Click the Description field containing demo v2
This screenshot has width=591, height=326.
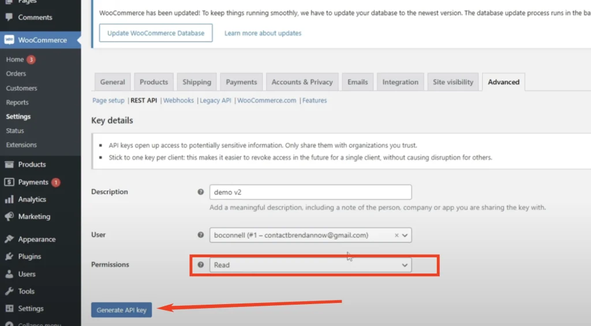(x=311, y=192)
